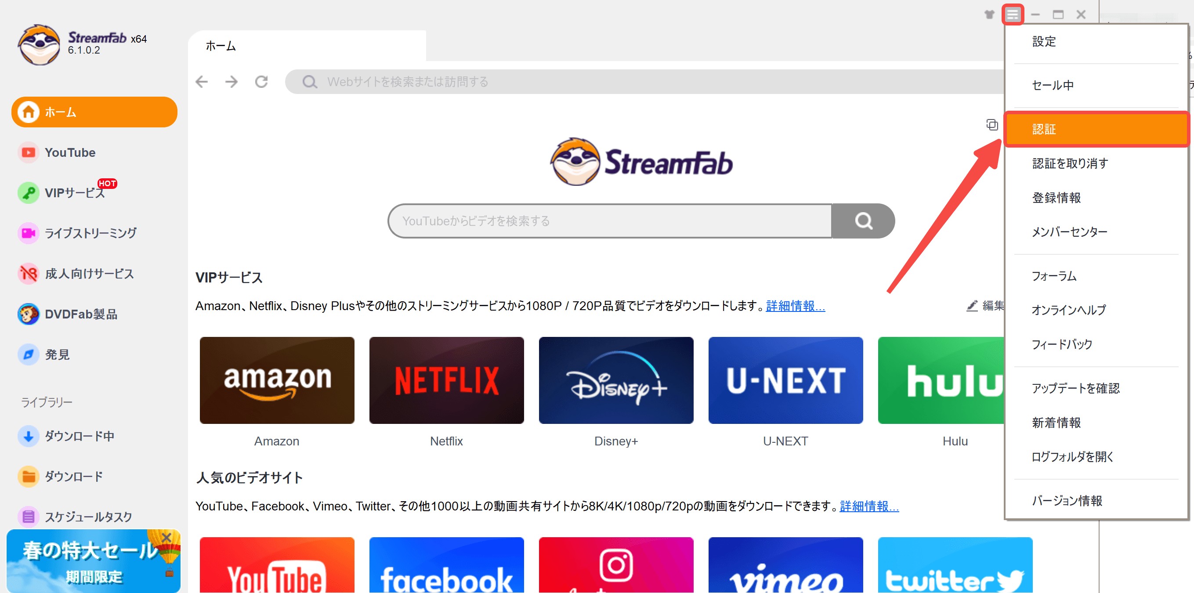Open the Amazon service tile

[277, 380]
